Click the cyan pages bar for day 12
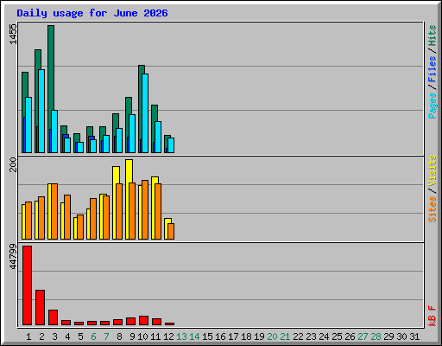 tap(171, 145)
